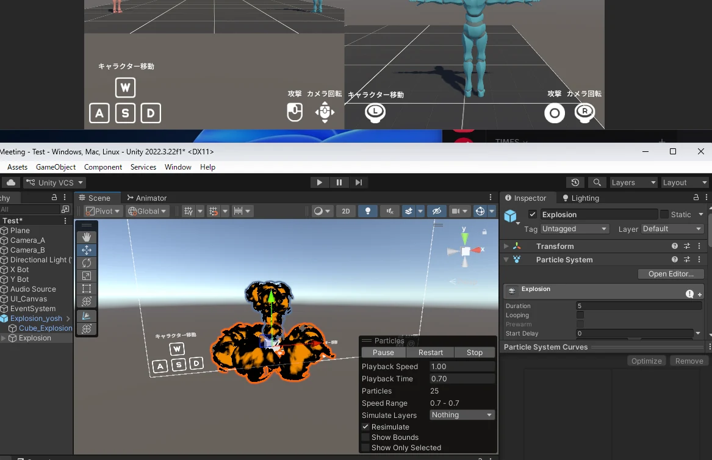Uncheck the Explosion active checkbox
Viewport: 712px width, 460px height.
533,214
